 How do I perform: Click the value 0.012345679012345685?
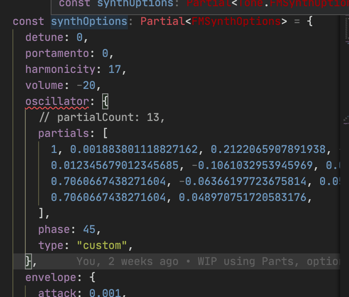point(115,165)
